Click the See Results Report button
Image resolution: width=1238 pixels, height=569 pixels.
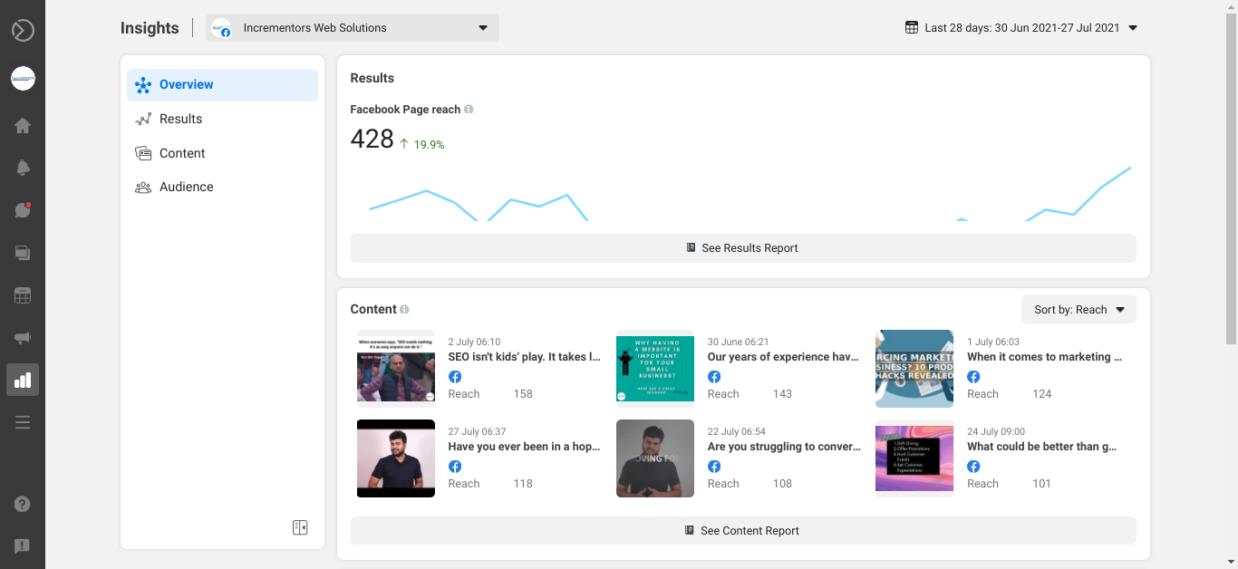click(742, 248)
